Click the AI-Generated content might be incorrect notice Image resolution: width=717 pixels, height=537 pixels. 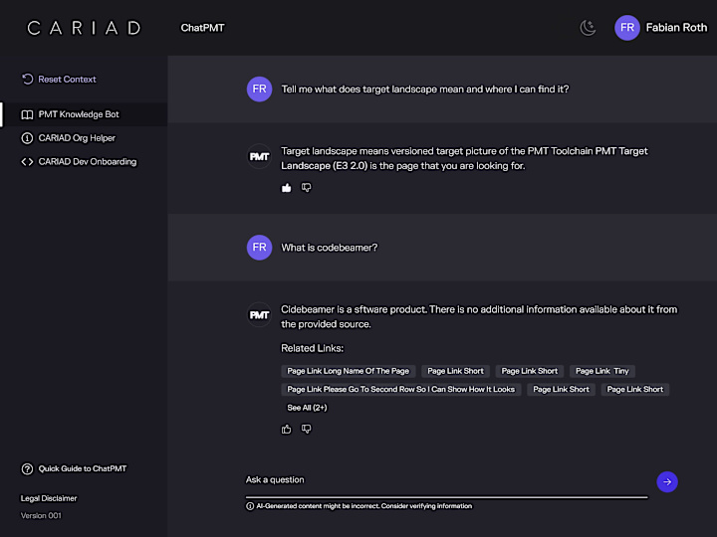point(364,506)
